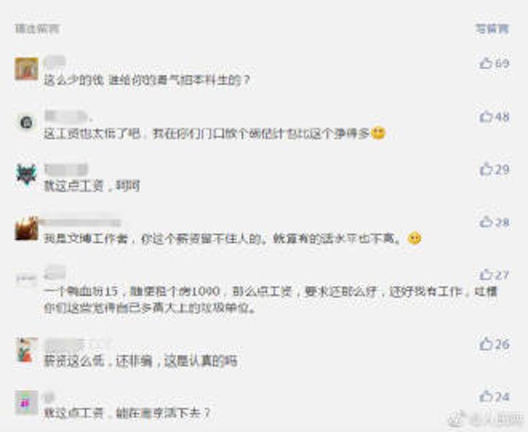
Task: Like the long two-line comment with 27 likes
Action: pyautogui.click(x=486, y=274)
